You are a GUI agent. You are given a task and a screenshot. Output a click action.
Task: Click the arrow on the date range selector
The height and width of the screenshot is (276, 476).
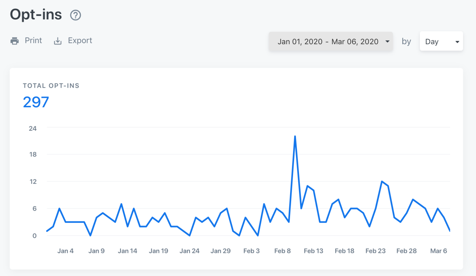(x=387, y=42)
